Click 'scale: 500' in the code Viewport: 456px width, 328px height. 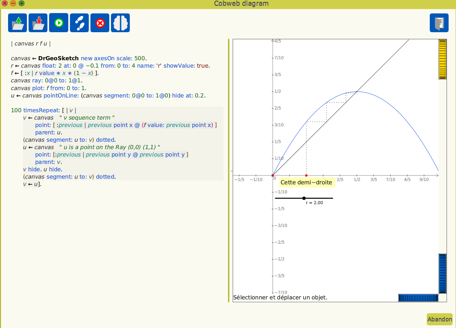(x=131, y=58)
